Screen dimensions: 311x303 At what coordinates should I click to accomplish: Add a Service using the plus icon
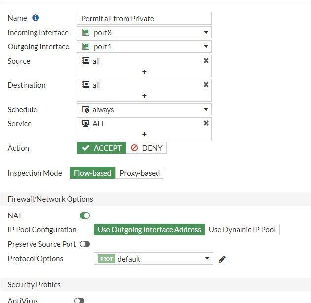(144, 134)
